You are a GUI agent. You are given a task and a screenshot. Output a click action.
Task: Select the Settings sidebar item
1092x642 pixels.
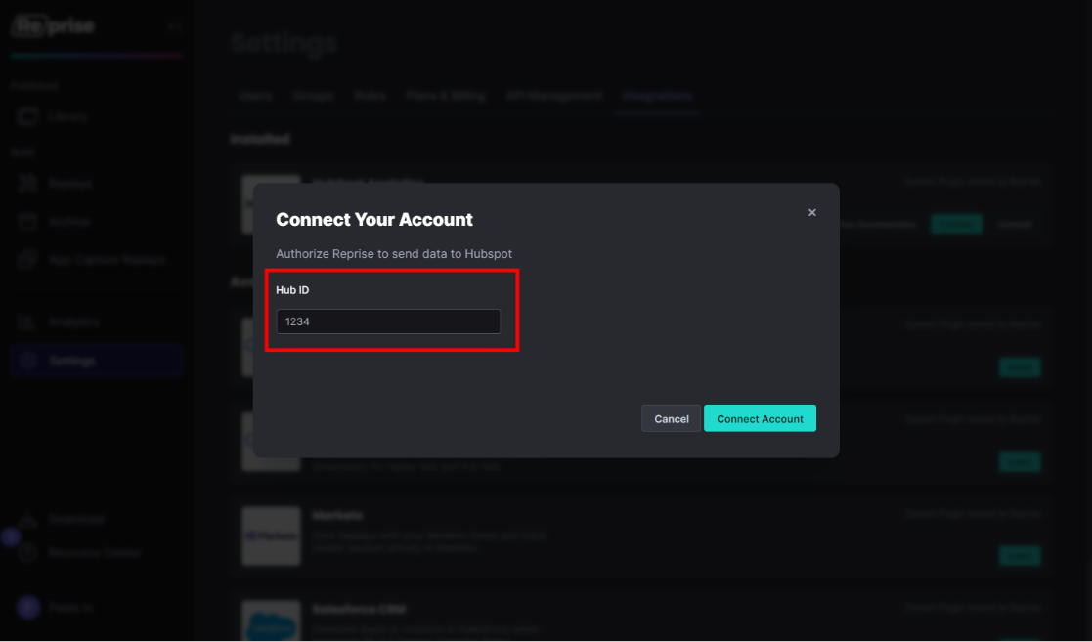click(x=96, y=361)
